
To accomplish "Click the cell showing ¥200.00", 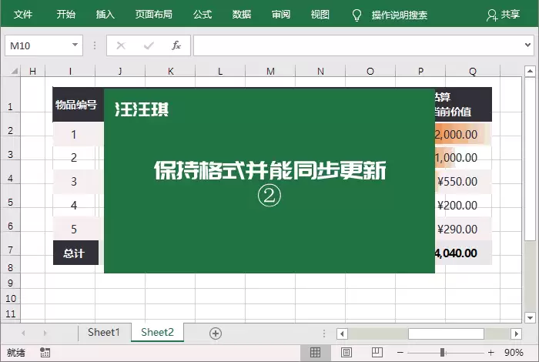I will point(463,206).
